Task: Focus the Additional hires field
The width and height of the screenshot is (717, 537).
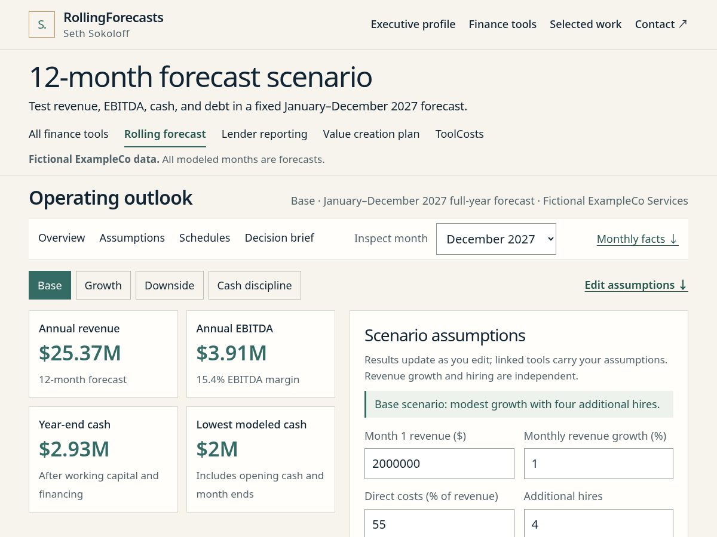Action: point(599,523)
